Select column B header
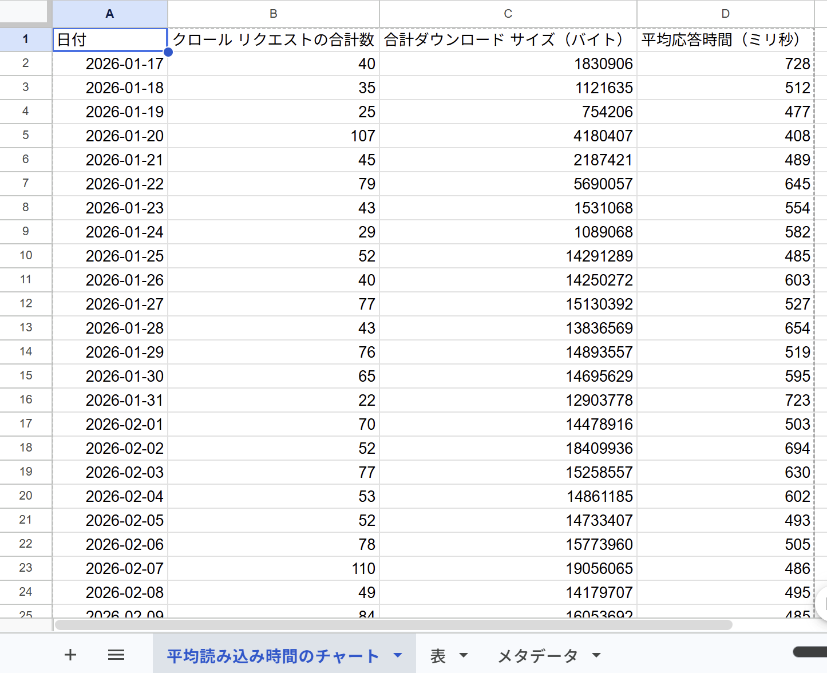Viewport: 827px width, 673px height. 273,13
